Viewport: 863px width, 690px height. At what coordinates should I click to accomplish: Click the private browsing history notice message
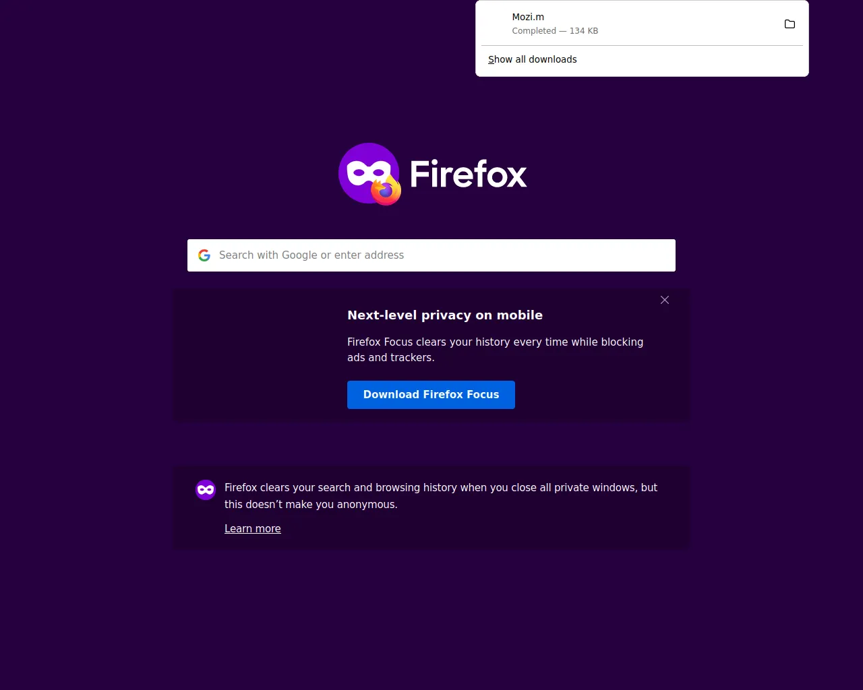[x=441, y=496]
